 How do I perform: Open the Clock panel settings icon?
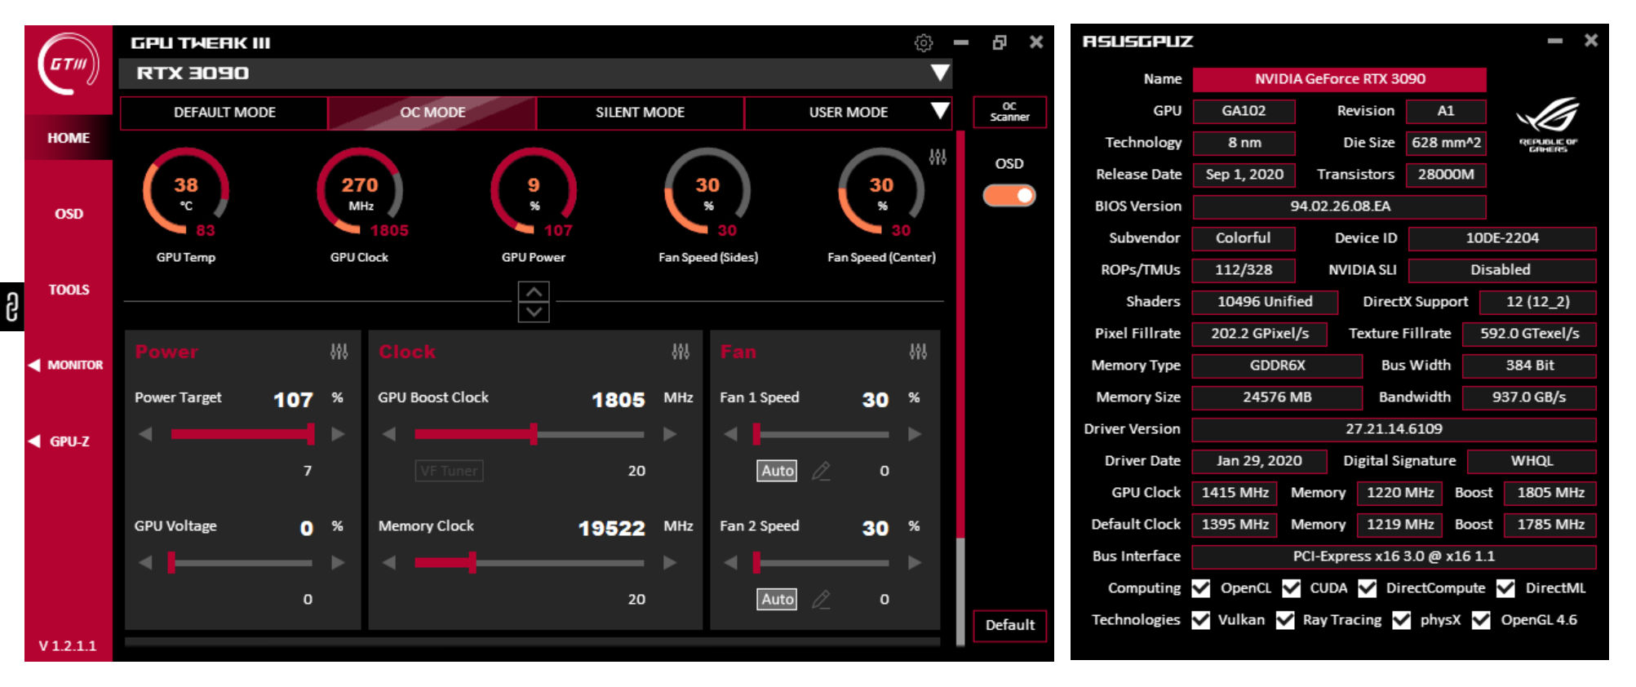click(681, 352)
